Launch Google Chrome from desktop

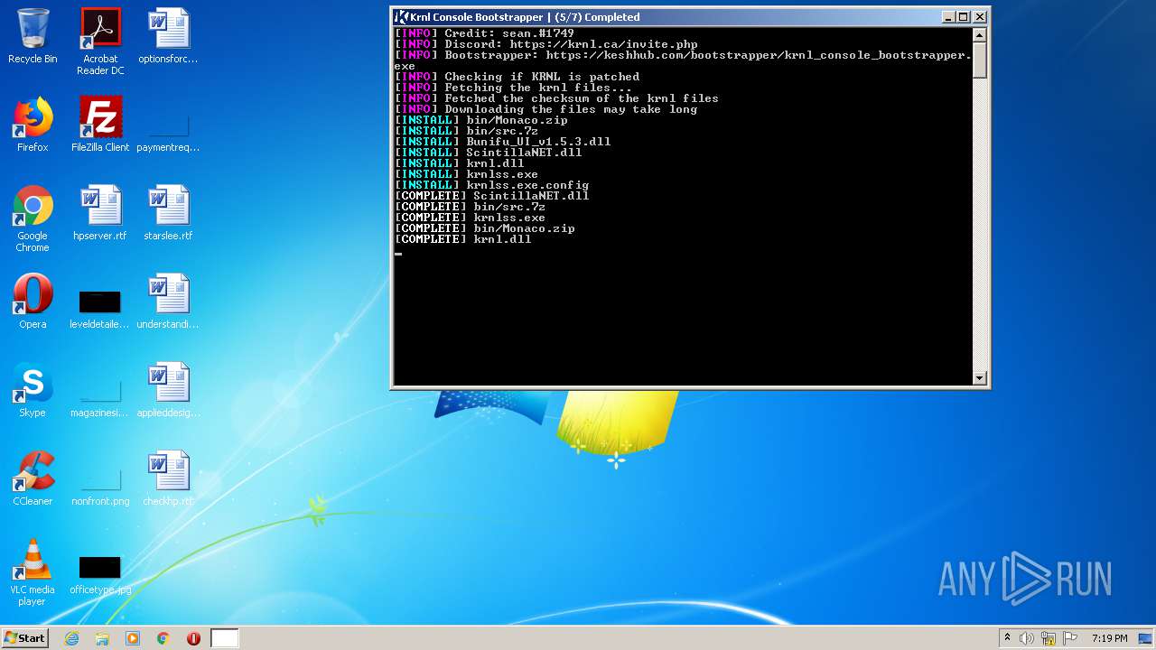click(33, 218)
